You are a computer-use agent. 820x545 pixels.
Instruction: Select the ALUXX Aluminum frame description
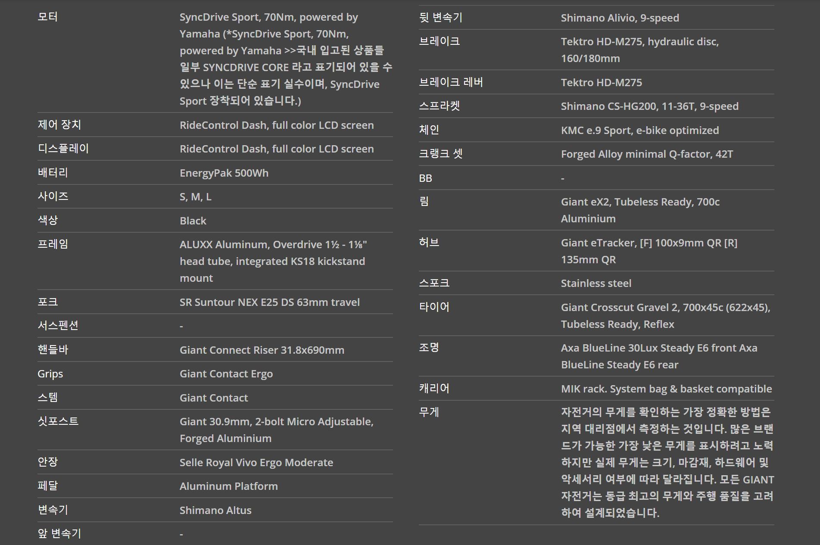tap(273, 261)
